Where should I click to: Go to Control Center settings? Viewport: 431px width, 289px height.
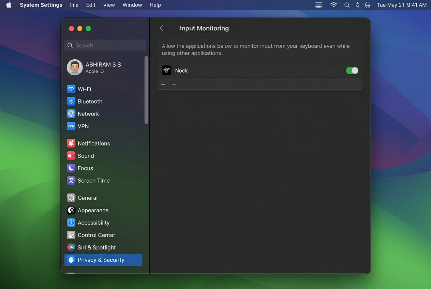click(x=103, y=235)
